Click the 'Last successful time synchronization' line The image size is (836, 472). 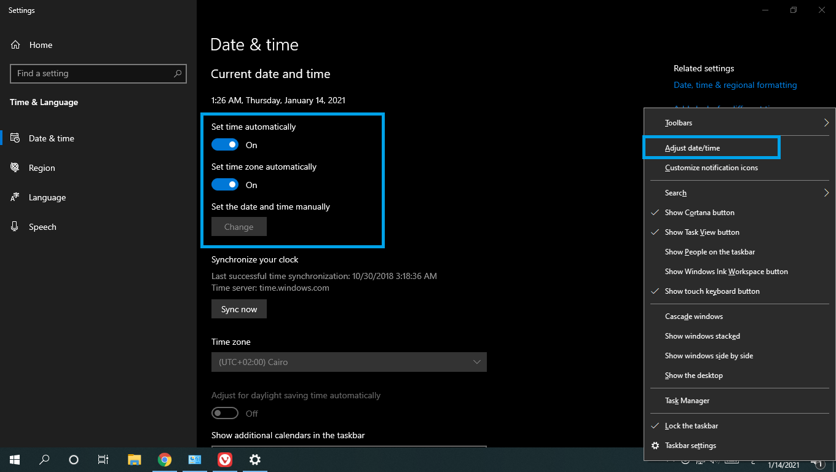(324, 276)
